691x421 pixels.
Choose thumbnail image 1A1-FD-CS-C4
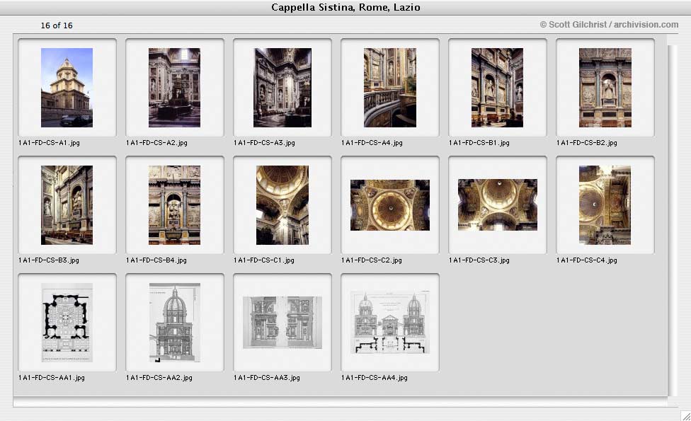coord(605,205)
